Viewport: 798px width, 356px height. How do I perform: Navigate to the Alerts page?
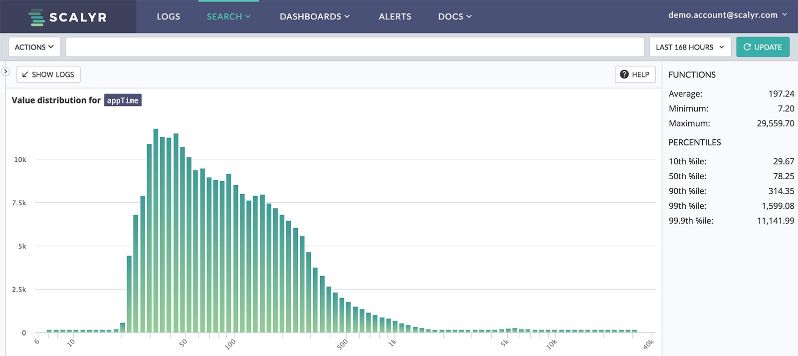[x=395, y=16]
